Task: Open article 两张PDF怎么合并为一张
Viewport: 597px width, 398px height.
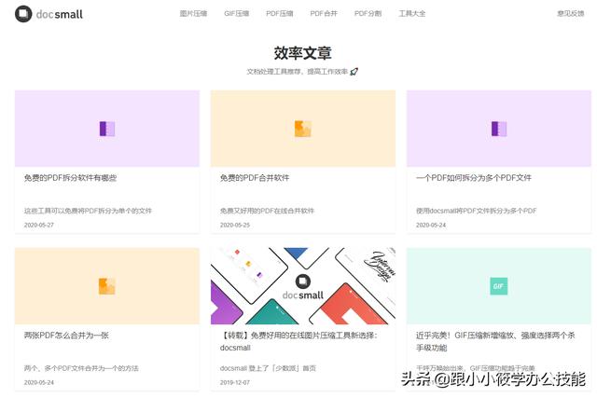Action: pyautogui.click(x=66, y=336)
